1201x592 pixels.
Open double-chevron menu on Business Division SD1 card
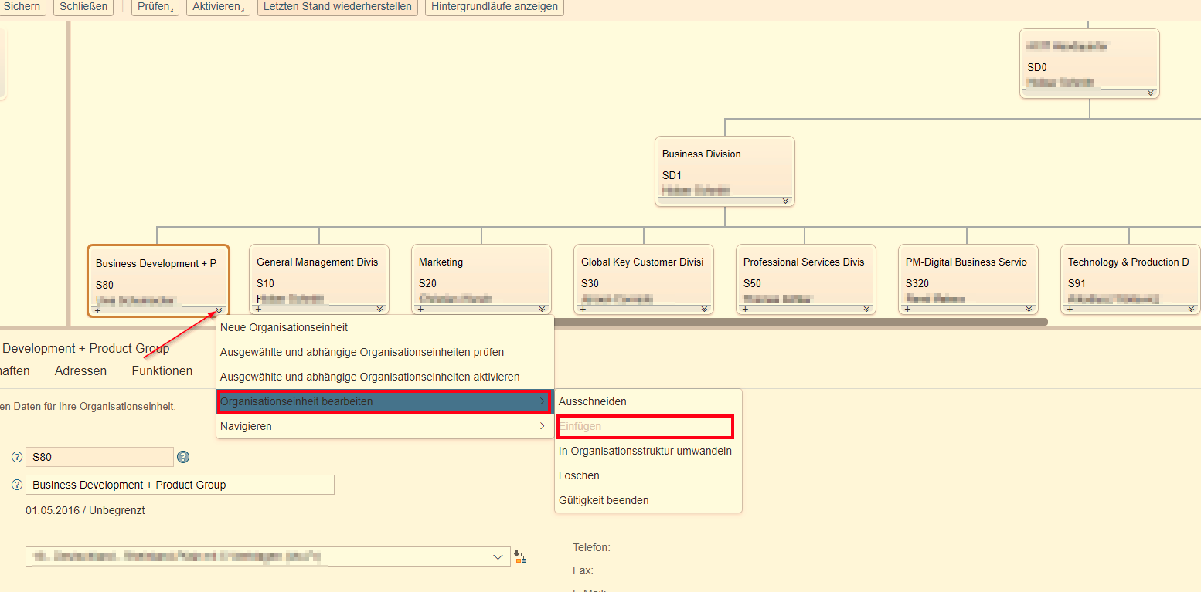786,201
